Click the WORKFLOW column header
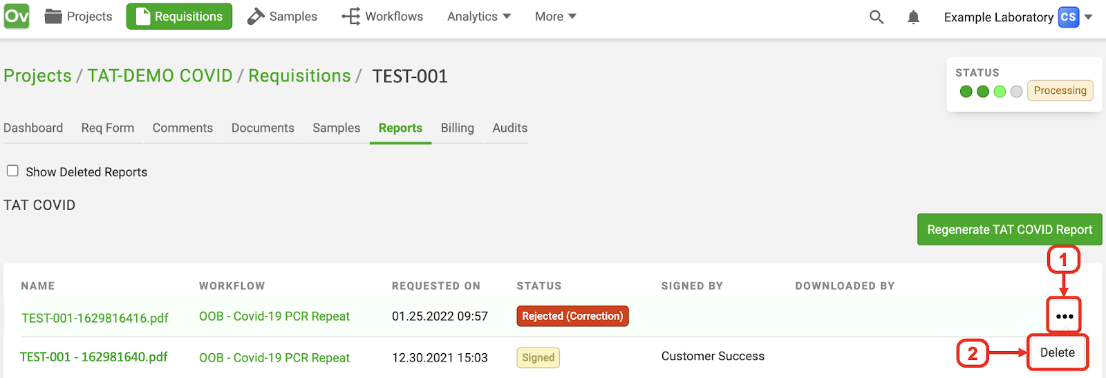The height and width of the screenshot is (378, 1106). (x=232, y=286)
